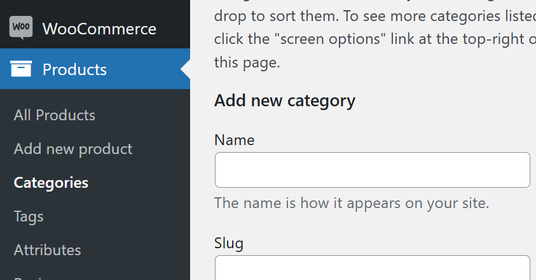The height and width of the screenshot is (280, 536).
Task: Click the name field help description text
Action: [x=352, y=204]
